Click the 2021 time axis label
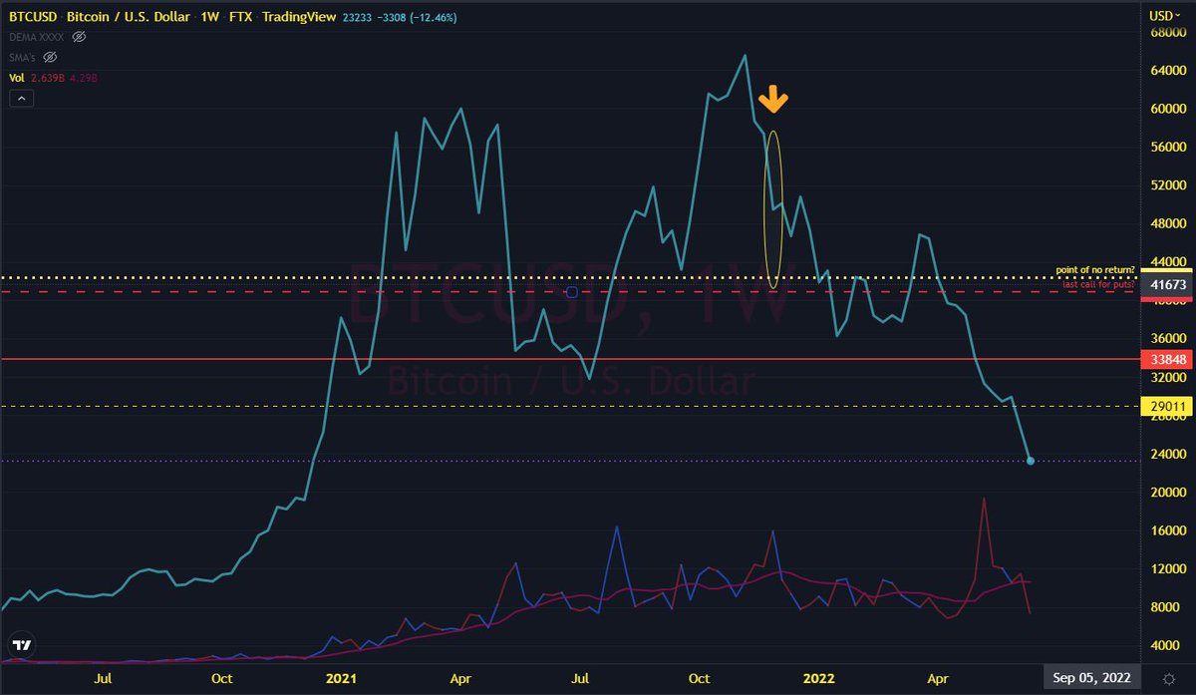The width and height of the screenshot is (1196, 695). (341, 678)
